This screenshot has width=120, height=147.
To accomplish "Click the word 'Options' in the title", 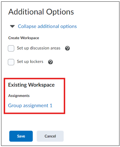I will (x=60, y=12).
